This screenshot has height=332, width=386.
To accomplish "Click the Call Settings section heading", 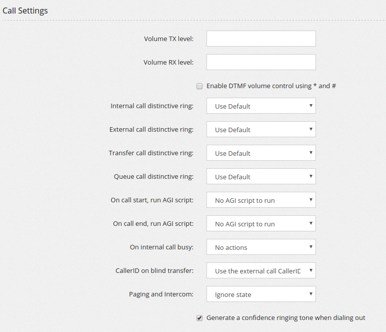I will coord(25,11).
